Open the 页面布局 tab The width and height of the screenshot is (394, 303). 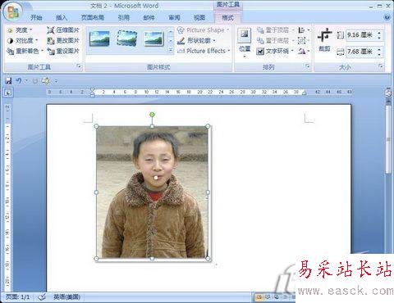click(x=93, y=18)
